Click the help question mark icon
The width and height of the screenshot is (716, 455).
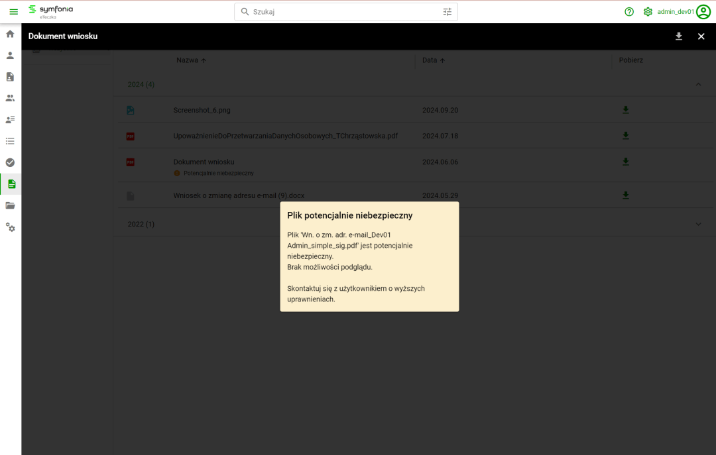coord(629,12)
